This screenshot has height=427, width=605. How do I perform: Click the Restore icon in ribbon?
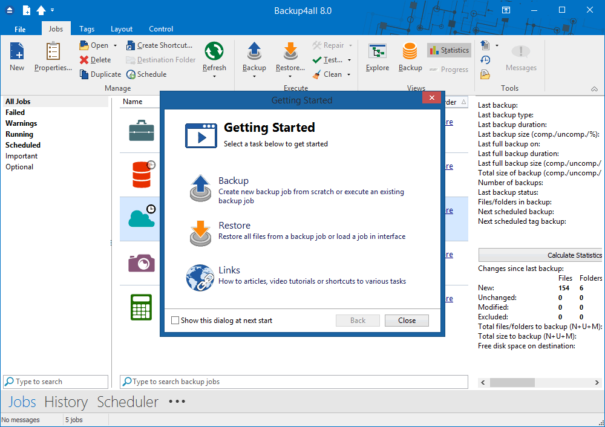pos(290,51)
